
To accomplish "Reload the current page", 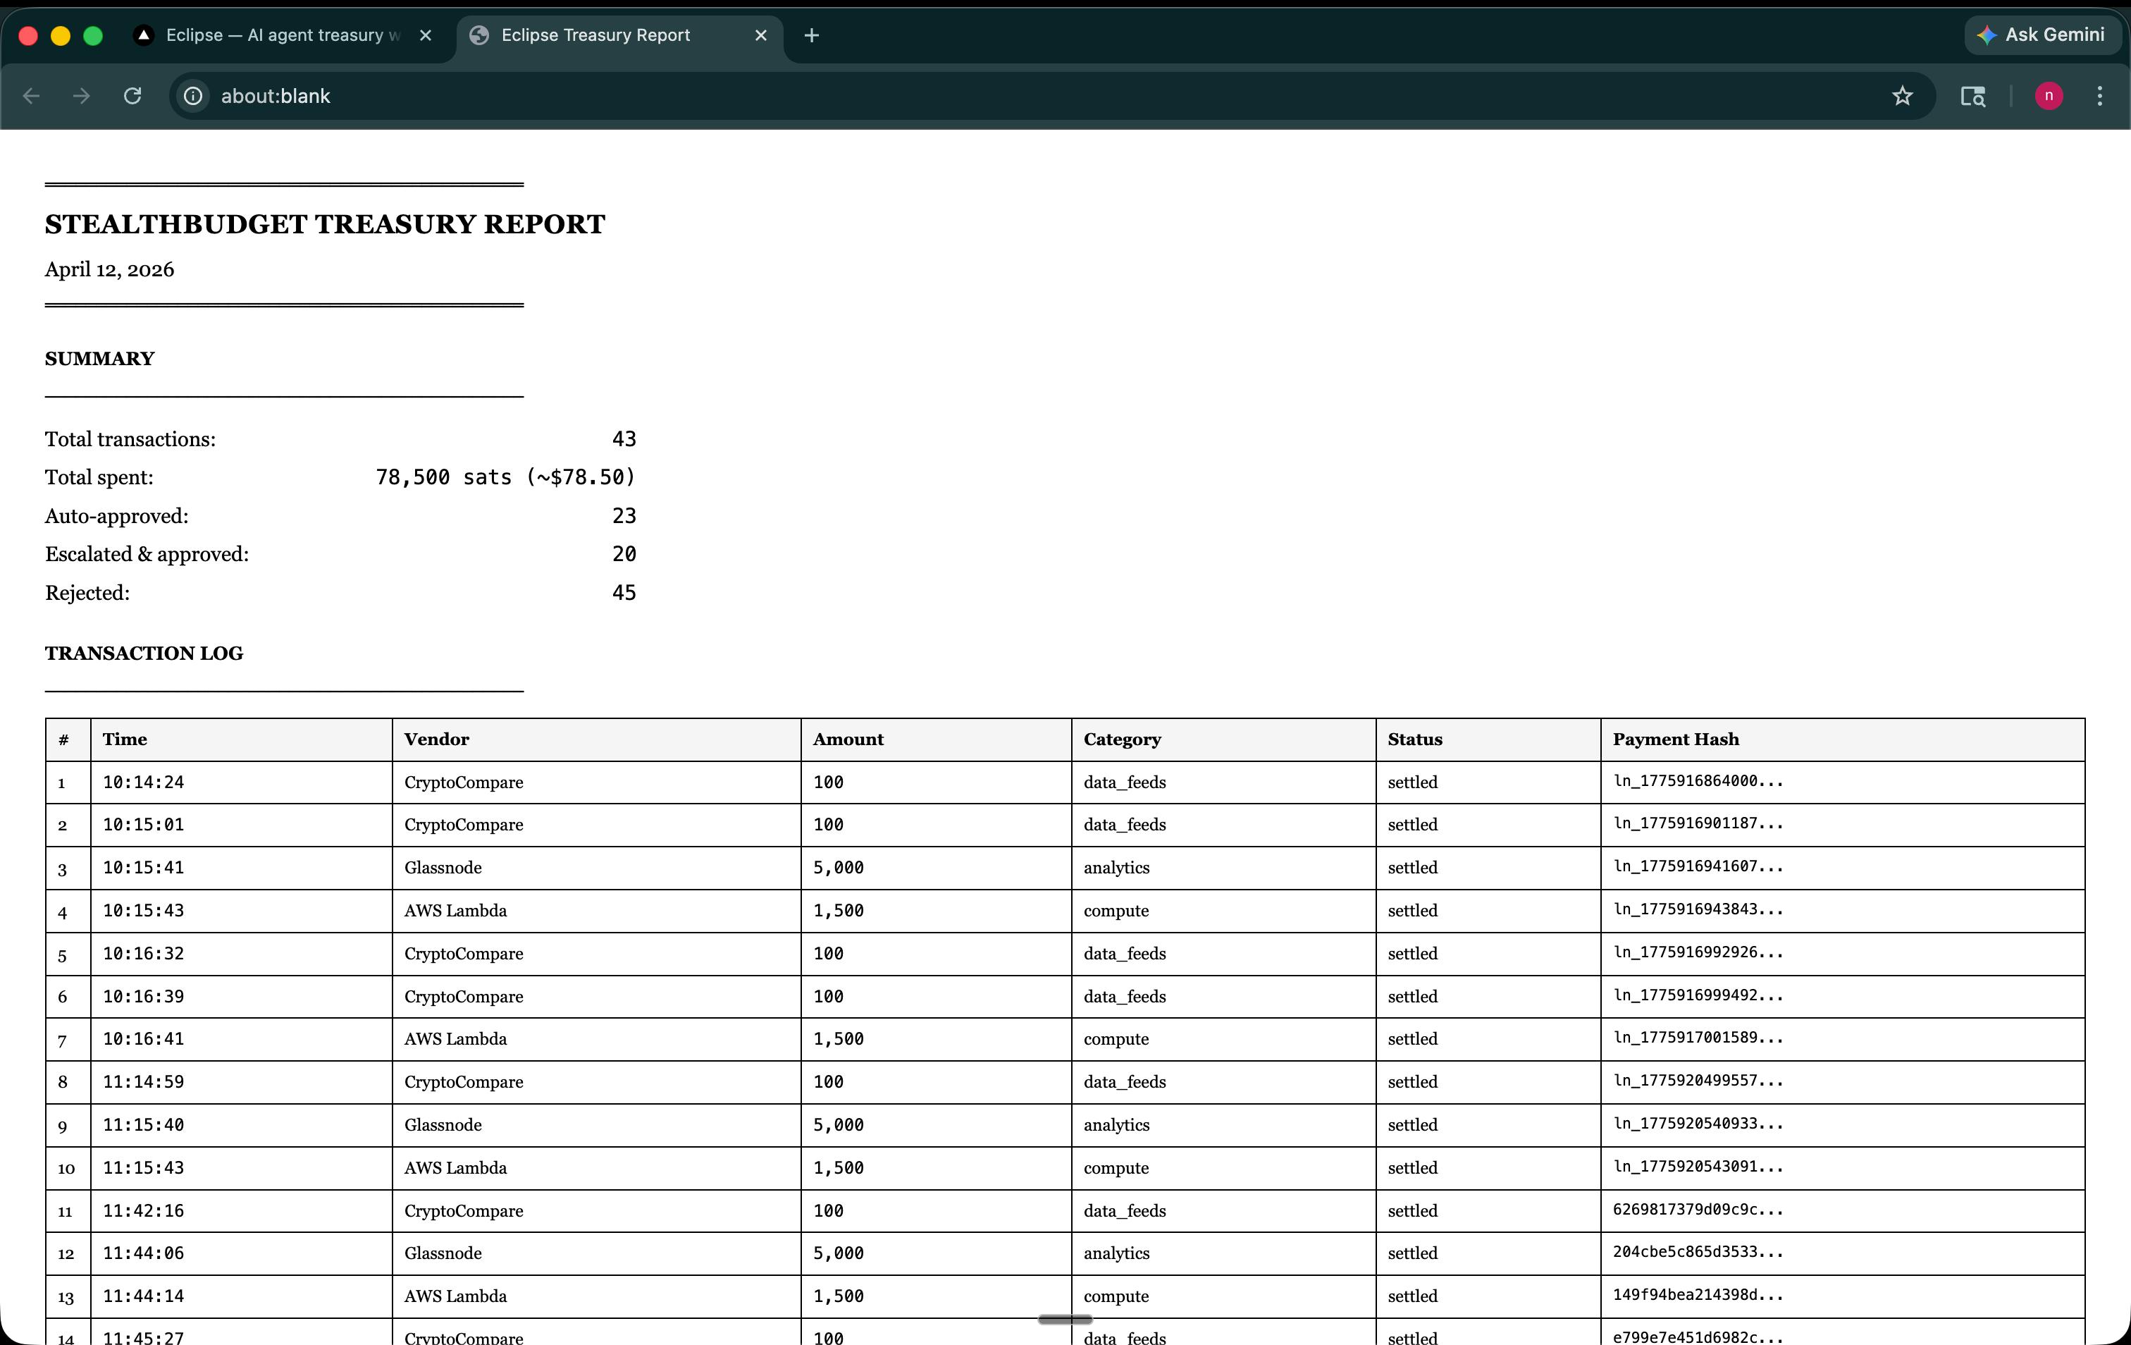I will tap(132, 96).
